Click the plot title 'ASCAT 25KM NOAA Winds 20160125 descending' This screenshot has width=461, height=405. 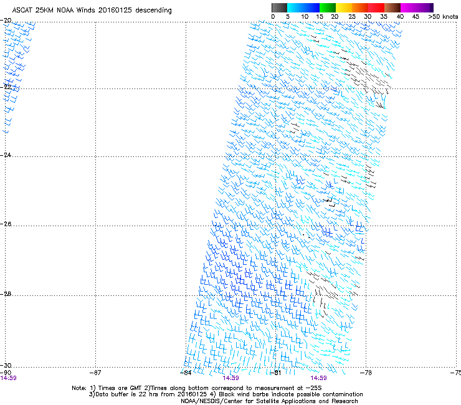(x=92, y=11)
